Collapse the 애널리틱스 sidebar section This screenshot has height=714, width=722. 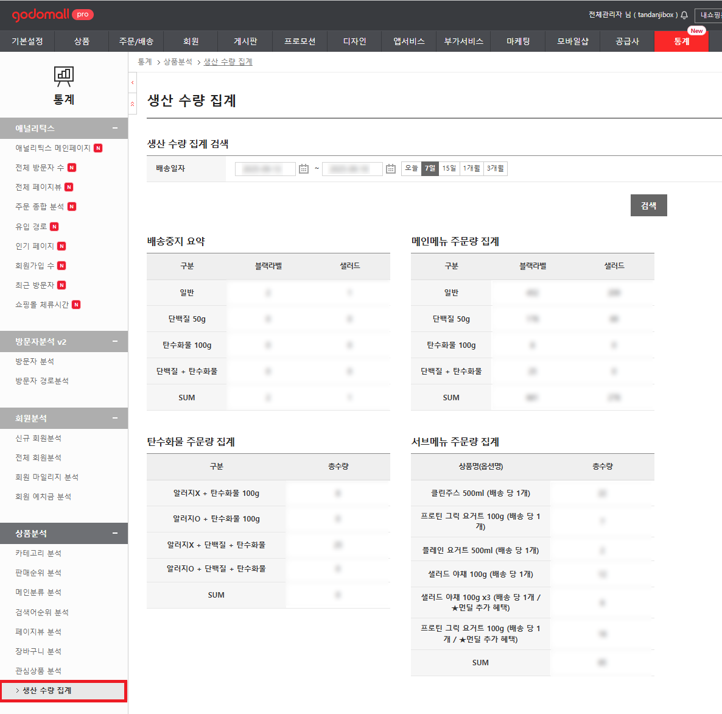click(x=115, y=129)
